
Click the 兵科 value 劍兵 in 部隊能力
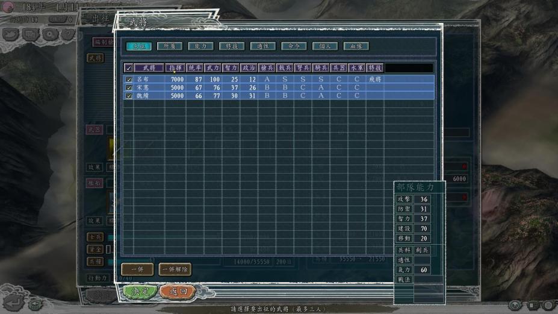[x=422, y=250]
